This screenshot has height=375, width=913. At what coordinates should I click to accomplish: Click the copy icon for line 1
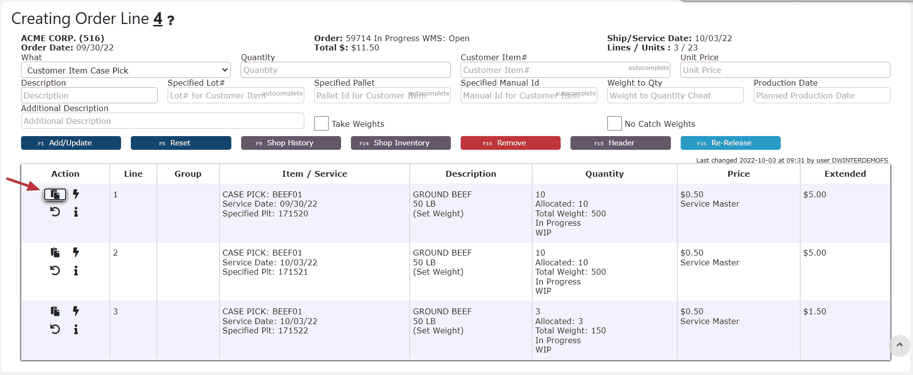pos(55,194)
